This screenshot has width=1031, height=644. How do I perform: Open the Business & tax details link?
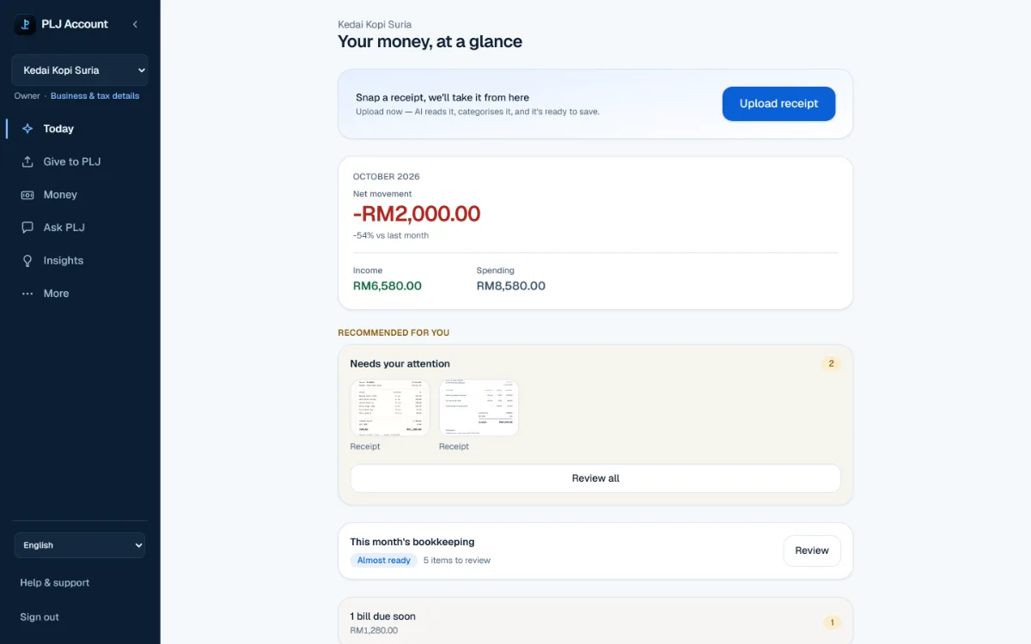[95, 96]
